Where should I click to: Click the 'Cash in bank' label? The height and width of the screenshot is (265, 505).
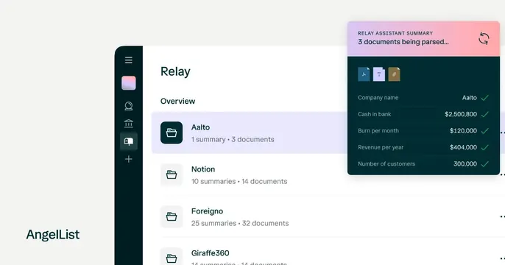click(374, 114)
